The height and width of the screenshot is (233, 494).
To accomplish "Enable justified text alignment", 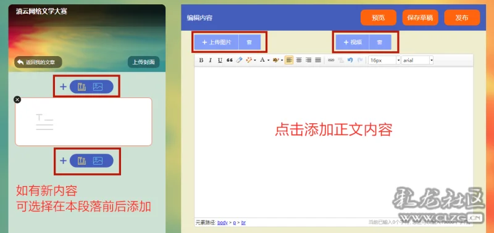I will pos(318,60).
